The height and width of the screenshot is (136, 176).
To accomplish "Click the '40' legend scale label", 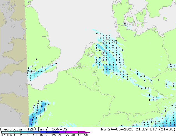I will (x=73, y=135).
